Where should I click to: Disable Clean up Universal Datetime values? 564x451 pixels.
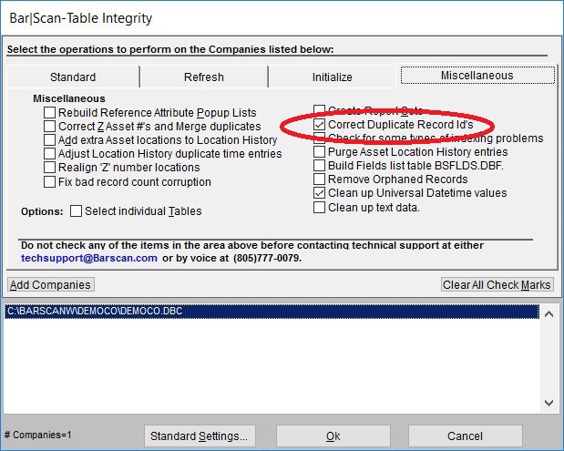pyautogui.click(x=319, y=193)
